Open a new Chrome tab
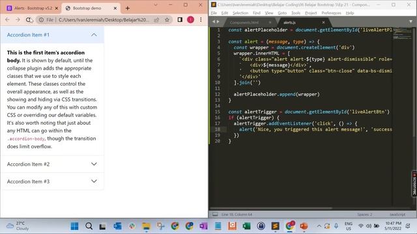Image resolution: width=417 pixels, height=234 pixels. [x=128, y=8]
